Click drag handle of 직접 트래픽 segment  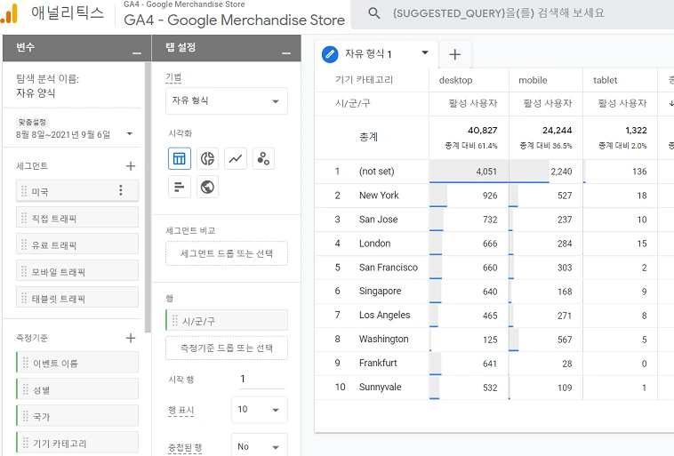(24, 219)
